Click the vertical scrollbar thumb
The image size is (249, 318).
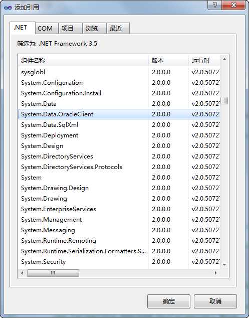(224, 100)
